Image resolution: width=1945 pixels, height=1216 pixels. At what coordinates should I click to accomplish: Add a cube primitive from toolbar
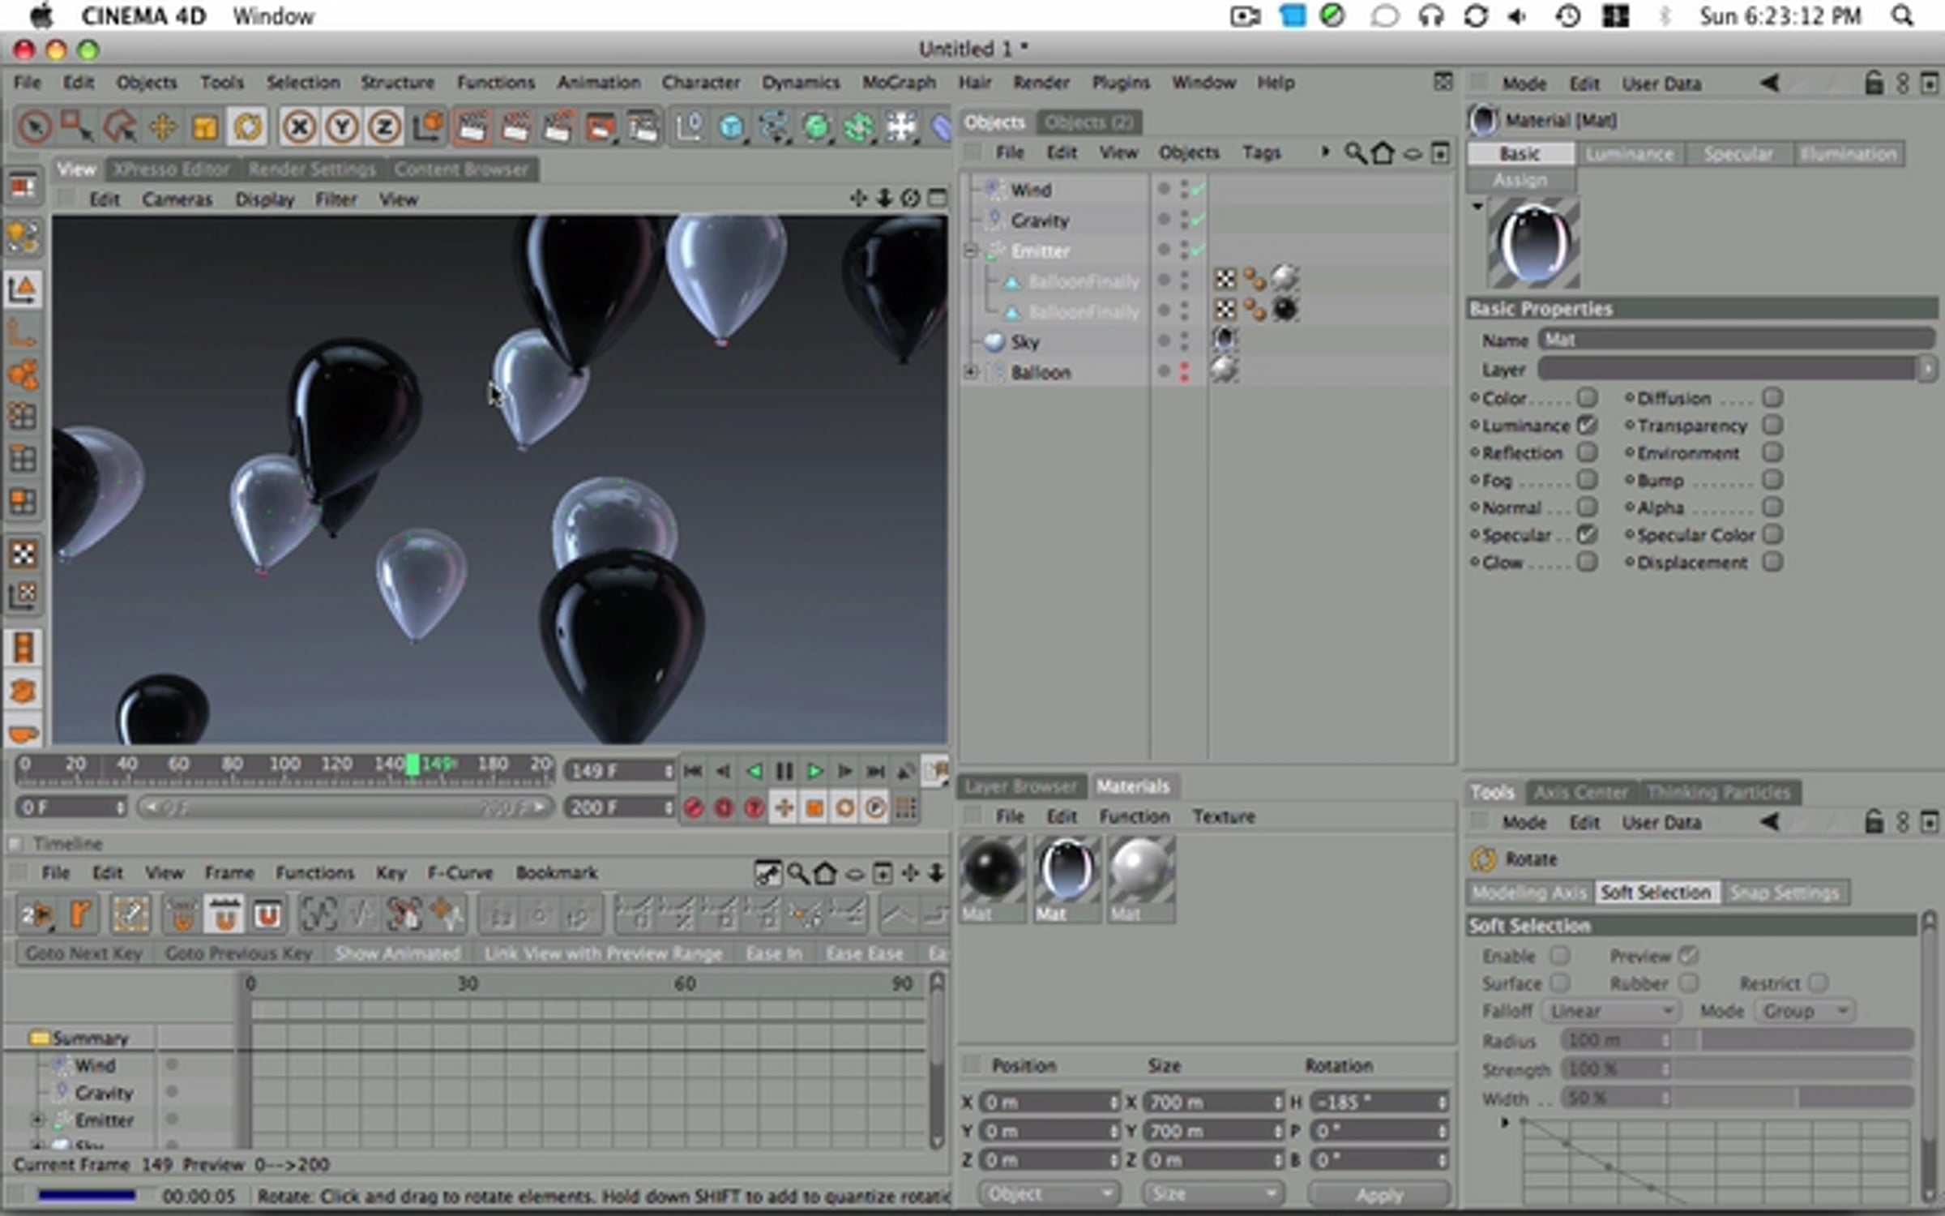tap(732, 127)
